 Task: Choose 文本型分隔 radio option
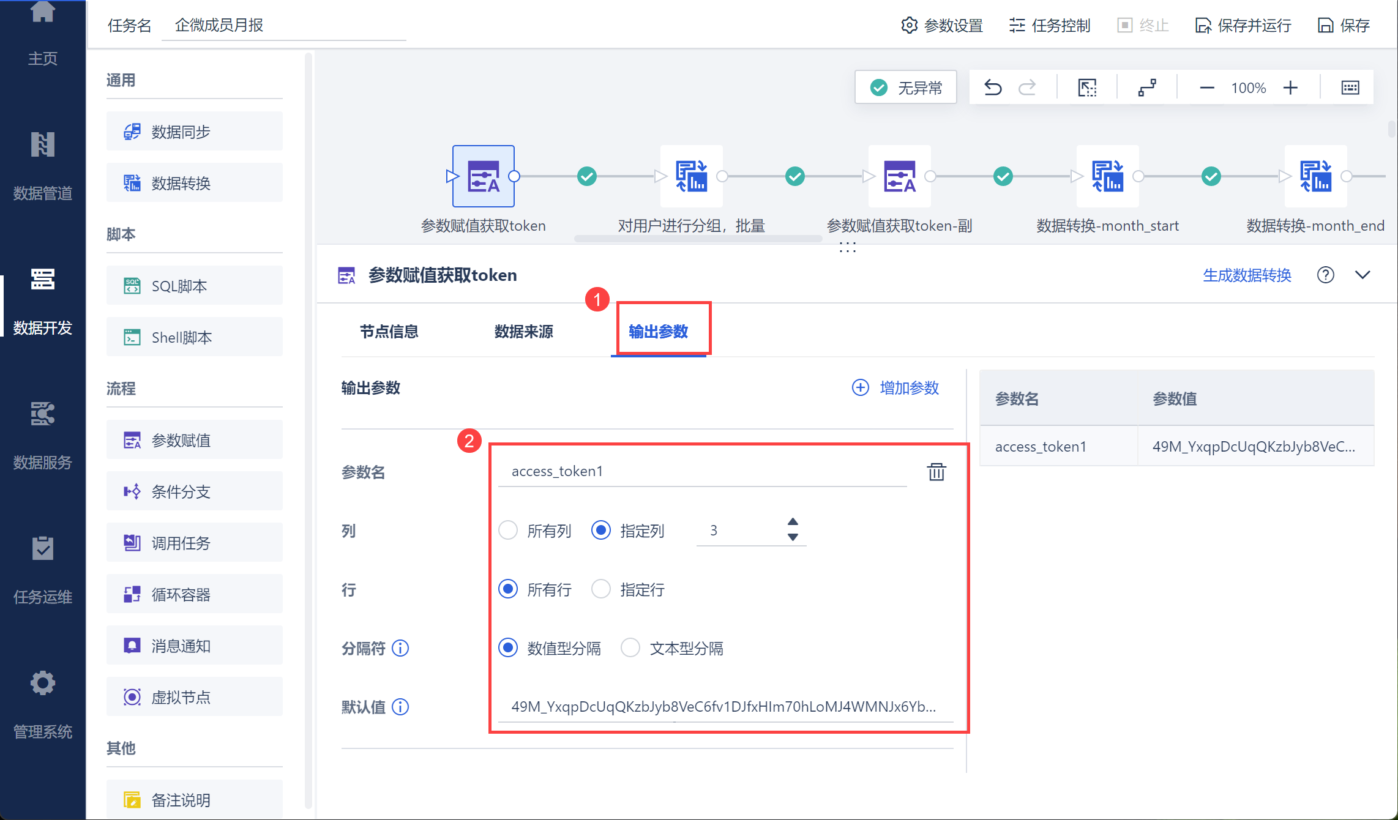(630, 647)
